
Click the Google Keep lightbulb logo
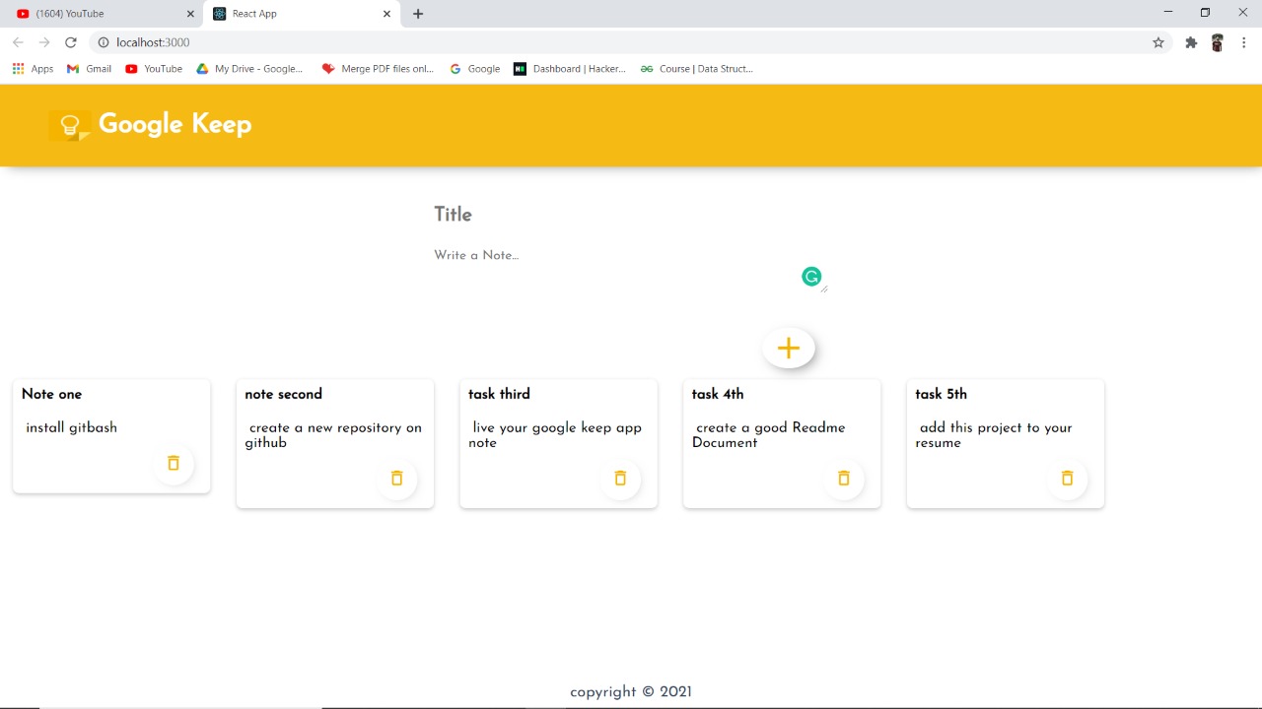(x=69, y=125)
